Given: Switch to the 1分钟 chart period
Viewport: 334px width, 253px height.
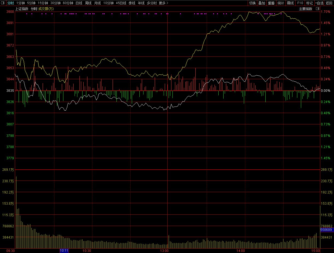Looking at the screenshot, I should [x=20, y=3].
